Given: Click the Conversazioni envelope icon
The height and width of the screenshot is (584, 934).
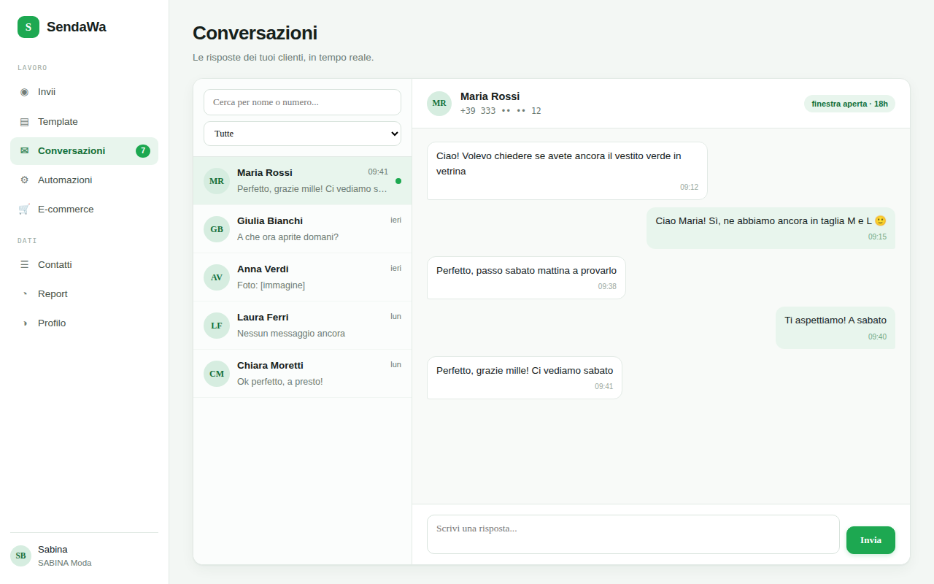Looking at the screenshot, I should pyautogui.click(x=24, y=151).
